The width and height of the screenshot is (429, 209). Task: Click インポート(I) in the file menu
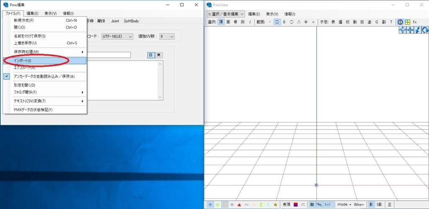45,61
